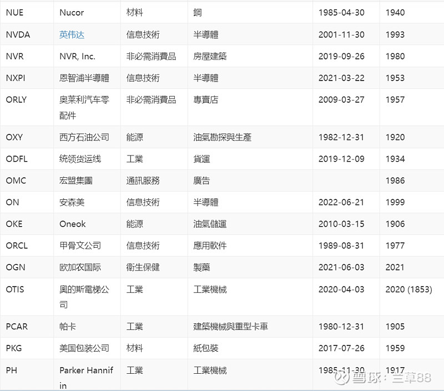Viewport: 444px width, 391px height.
Task: Select founding year 2020 (1853)
Action: 409,289
